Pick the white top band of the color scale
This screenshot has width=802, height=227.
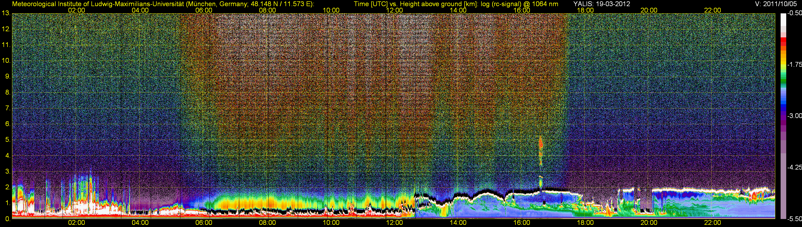click(783, 19)
